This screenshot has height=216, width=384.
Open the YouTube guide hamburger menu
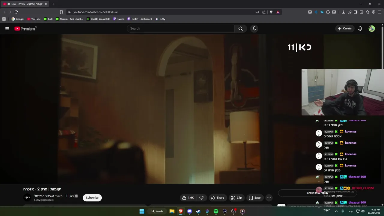coord(7,28)
